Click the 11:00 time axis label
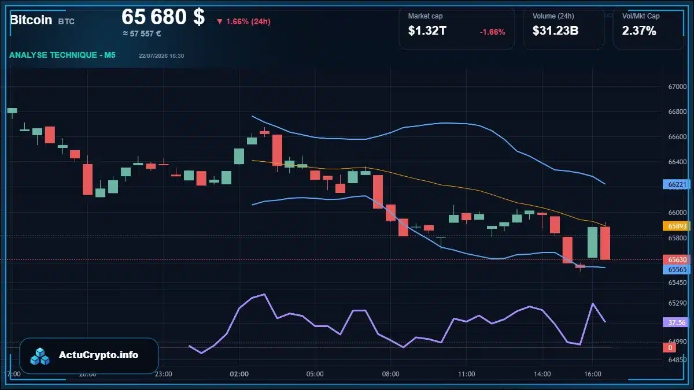This screenshot has width=694, height=390. pyautogui.click(x=467, y=374)
